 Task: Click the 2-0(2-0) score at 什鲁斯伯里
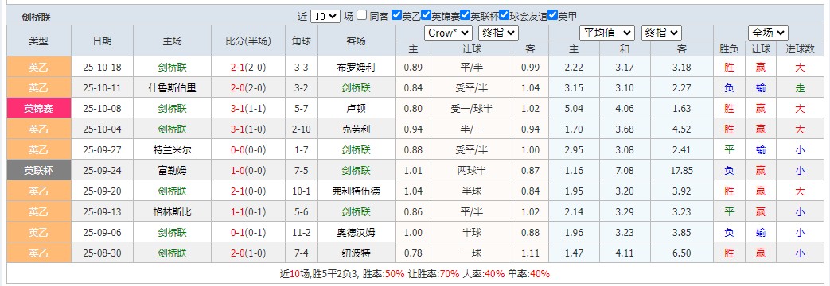(248, 88)
